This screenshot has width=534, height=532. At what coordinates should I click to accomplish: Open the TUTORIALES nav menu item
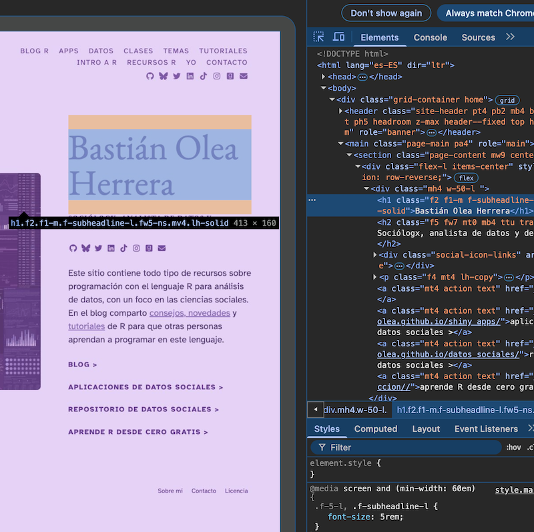tap(223, 51)
